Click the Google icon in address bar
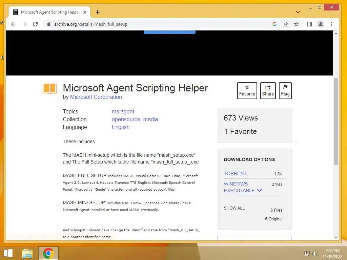Viewport: 347px width, 260px height. [x=274, y=24]
